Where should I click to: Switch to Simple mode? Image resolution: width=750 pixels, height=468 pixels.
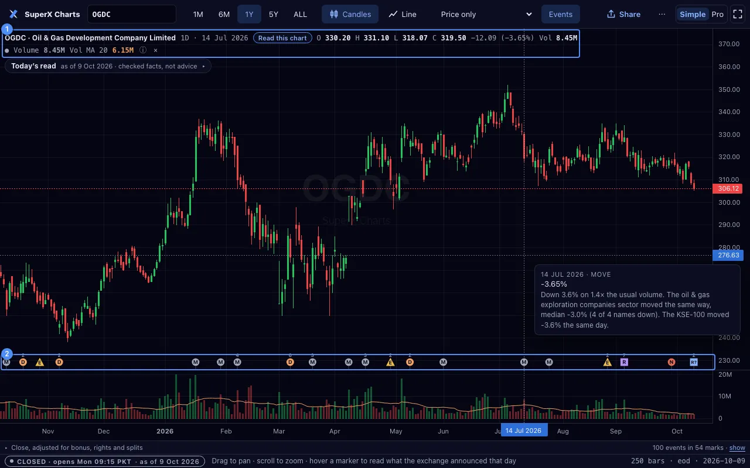click(693, 14)
